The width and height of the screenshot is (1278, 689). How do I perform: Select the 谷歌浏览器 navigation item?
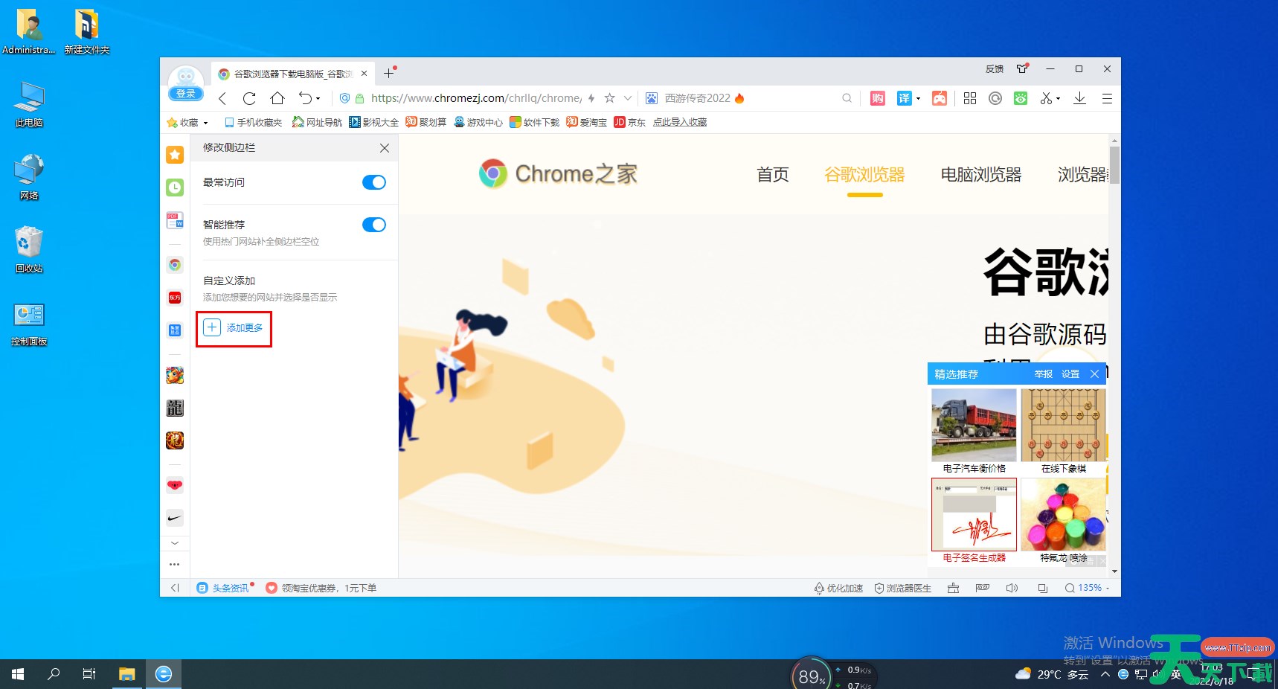point(864,175)
